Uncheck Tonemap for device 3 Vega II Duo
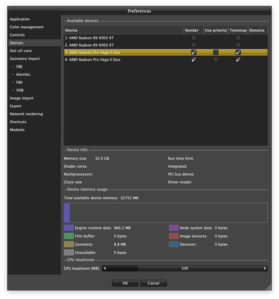This screenshot has height=299, width=279. pyautogui.click(x=238, y=52)
